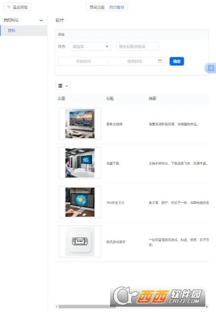Click the 支持多种协议 summary text
Viewport: 216px width, 312px height.
click(x=178, y=163)
